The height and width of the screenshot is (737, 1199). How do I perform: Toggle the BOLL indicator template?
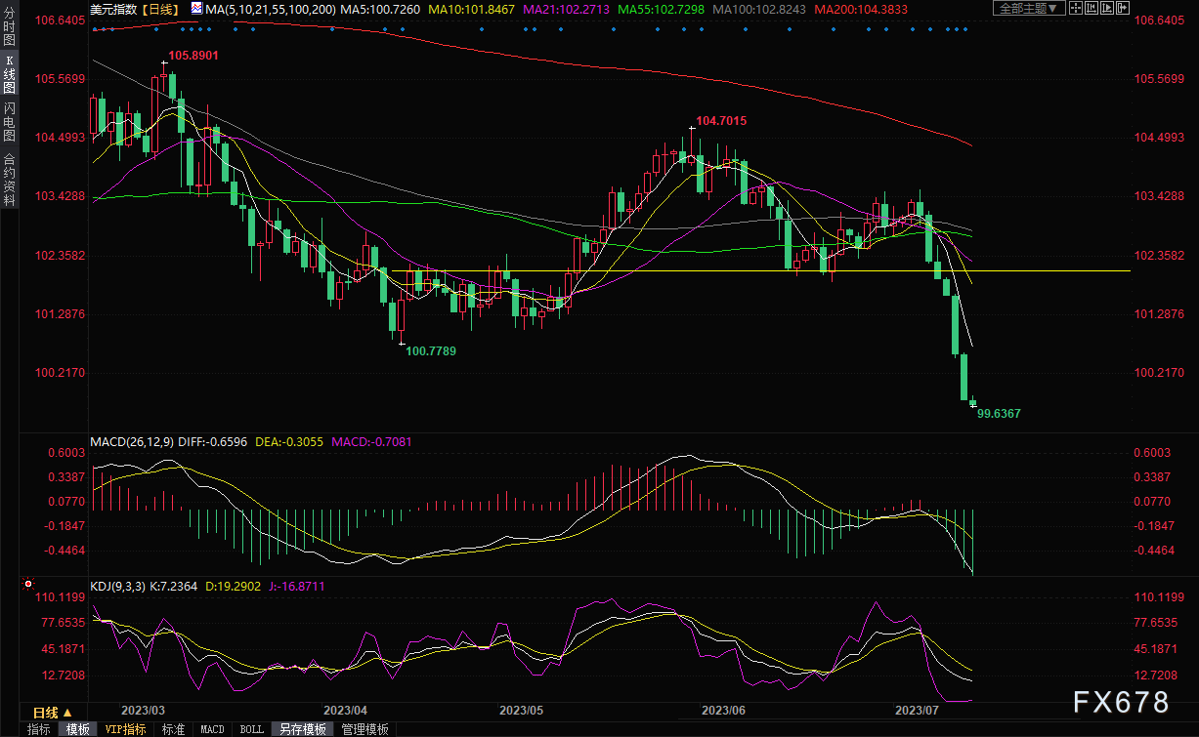click(251, 729)
